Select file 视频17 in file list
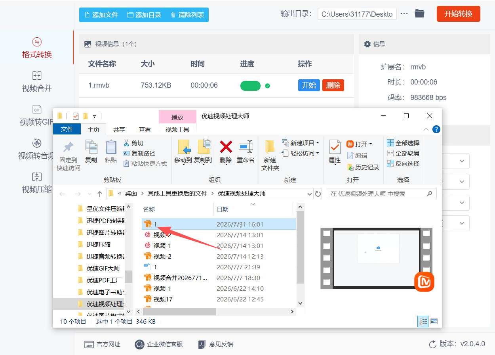Screen dimensions: 495x355 tap(163, 299)
